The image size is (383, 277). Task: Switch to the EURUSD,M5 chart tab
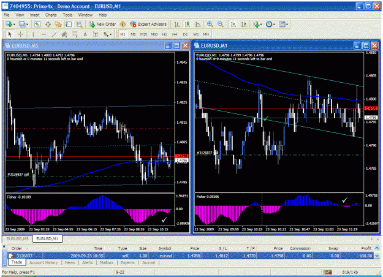[18, 238]
